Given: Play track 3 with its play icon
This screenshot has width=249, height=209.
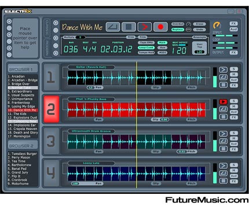Looking at the screenshot, I should 223,134.
